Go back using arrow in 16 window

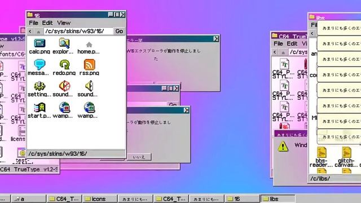[x=30, y=32]
